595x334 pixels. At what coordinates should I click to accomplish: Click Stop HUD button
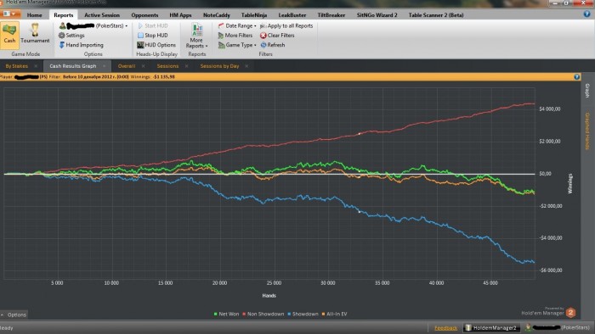[x=152, y=35]
